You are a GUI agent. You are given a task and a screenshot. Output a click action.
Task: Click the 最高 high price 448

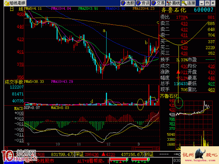tap(211, 78)
